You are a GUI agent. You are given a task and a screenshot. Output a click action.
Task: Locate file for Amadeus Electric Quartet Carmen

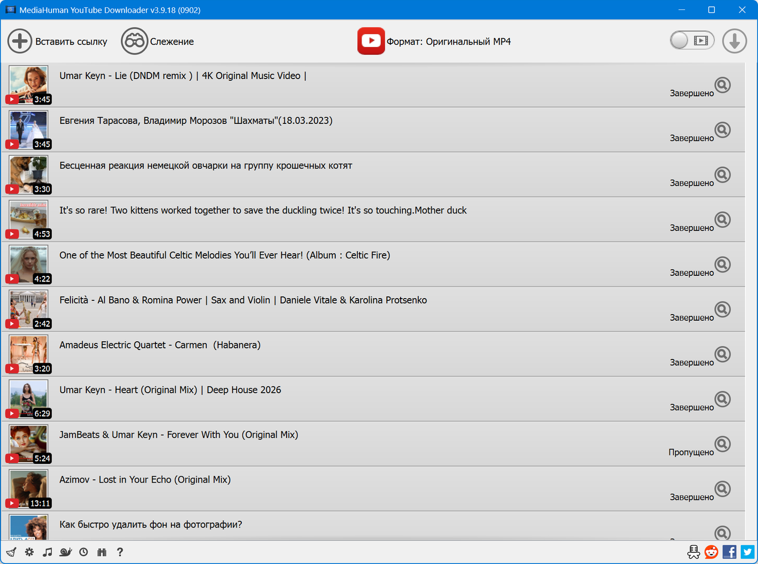(723, 354)
